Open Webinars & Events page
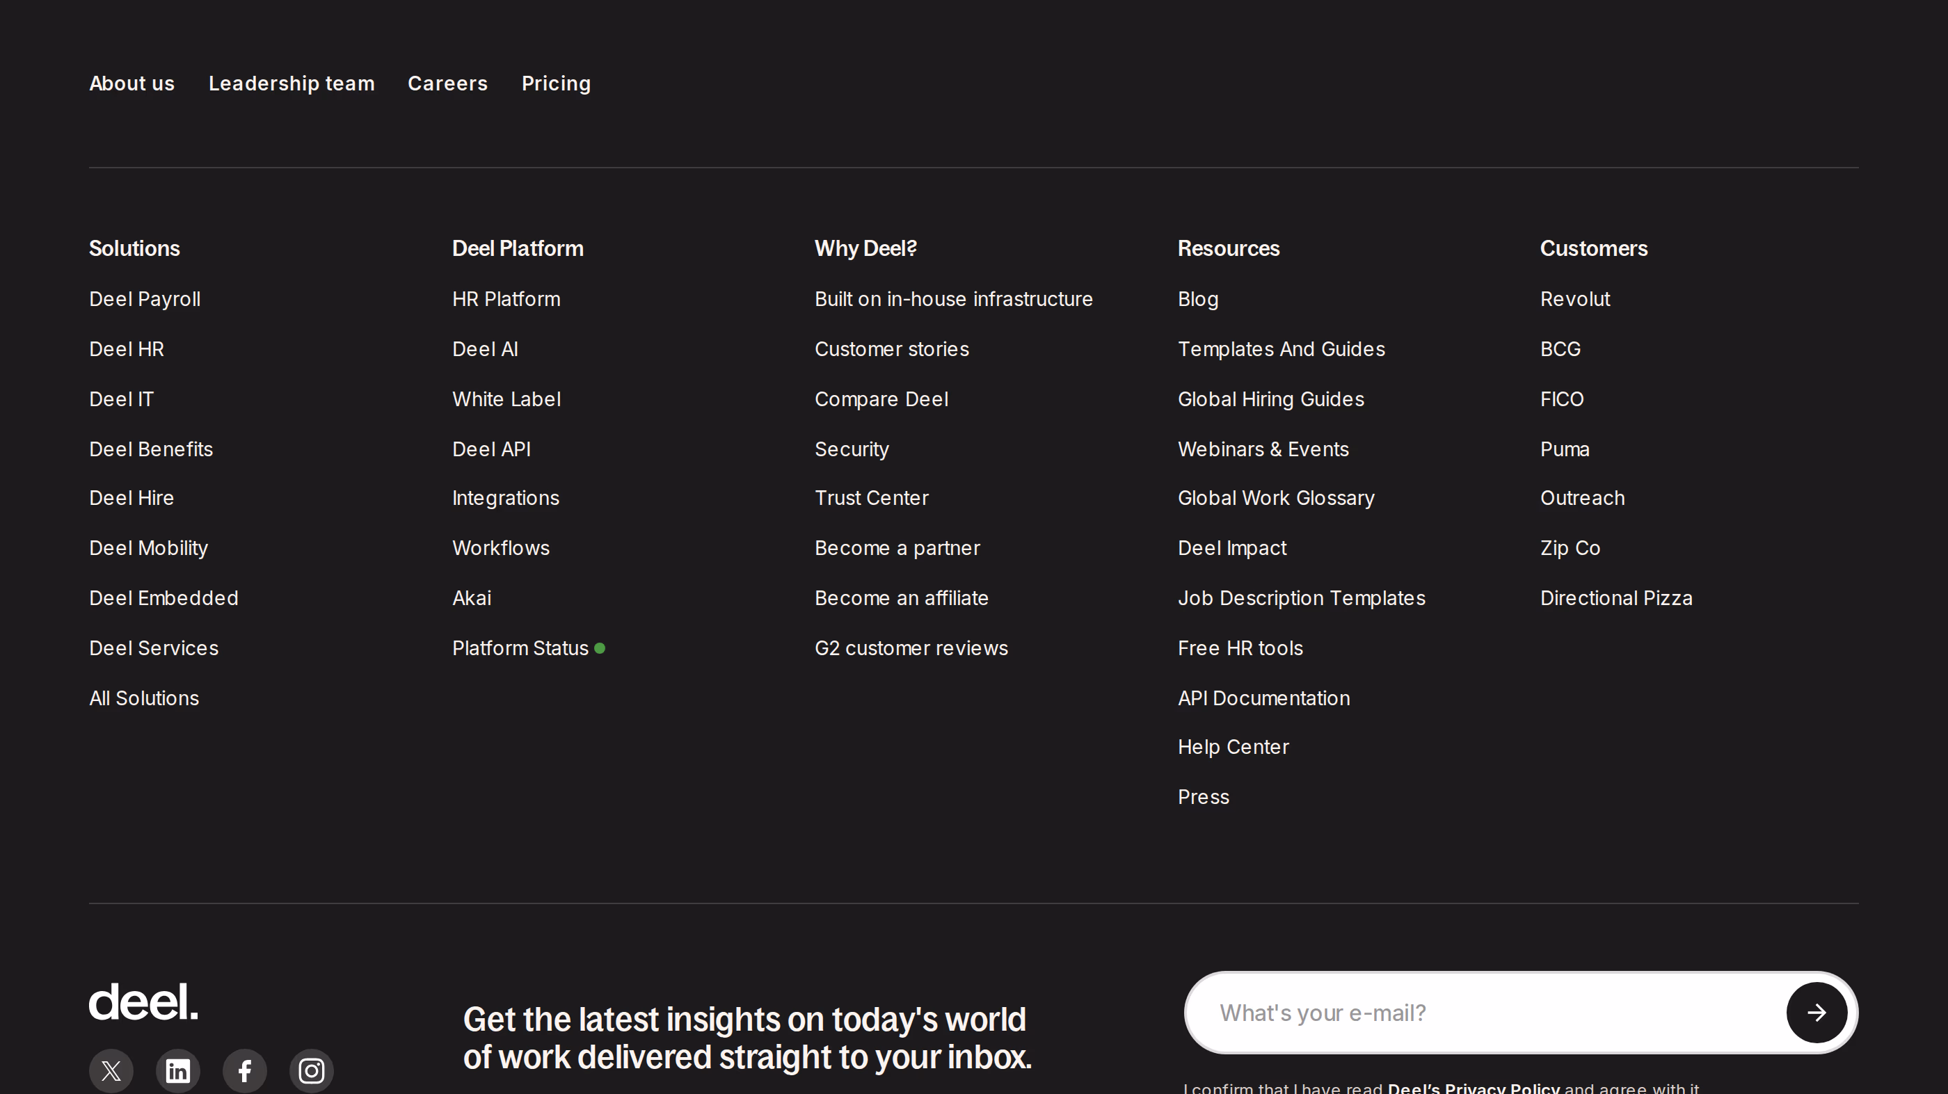The height and width of the screenshot is (1094, 1948). point(1263,449)
